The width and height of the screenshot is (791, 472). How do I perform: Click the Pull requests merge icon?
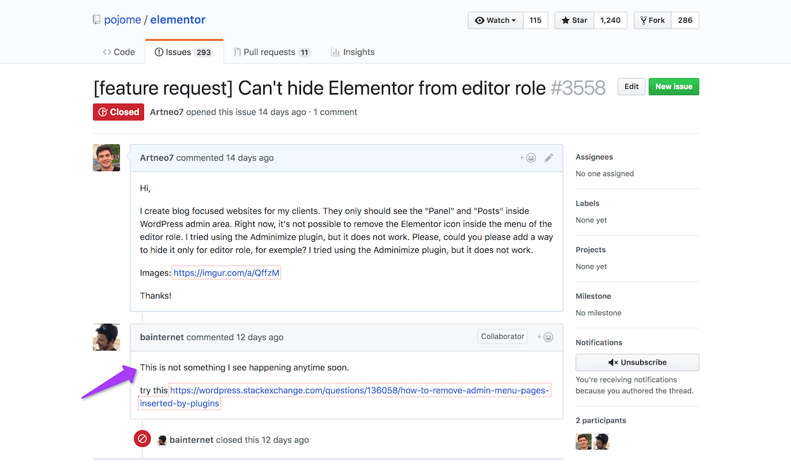click(x=237, y=52)
